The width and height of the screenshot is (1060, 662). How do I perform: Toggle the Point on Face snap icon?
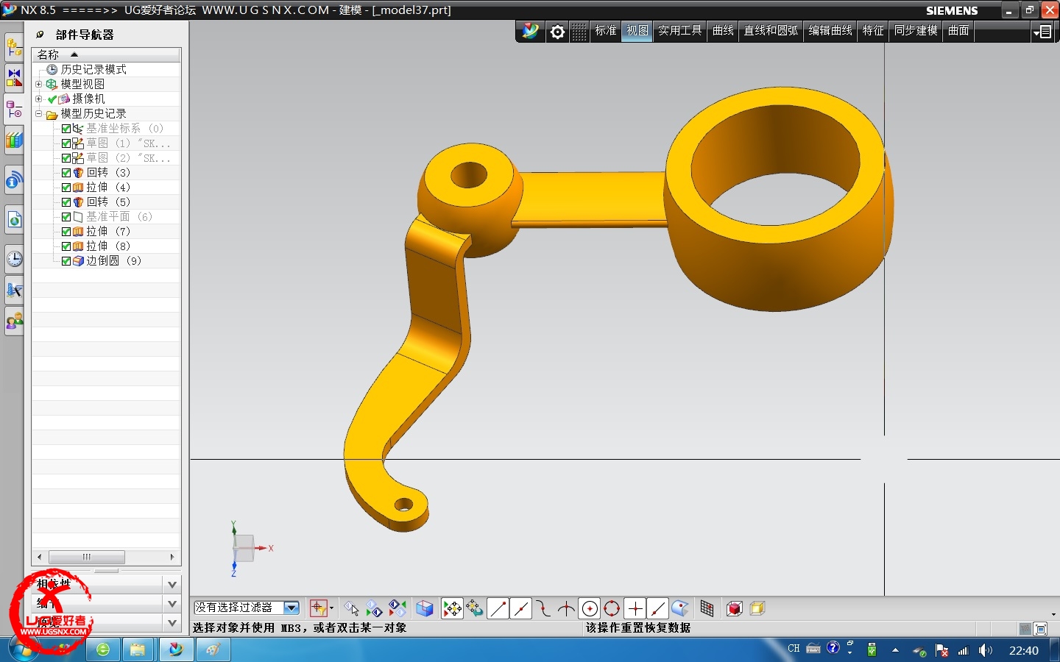(x=680, y=608)
